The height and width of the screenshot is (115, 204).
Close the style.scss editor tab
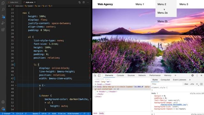click(x=35, y=2)
